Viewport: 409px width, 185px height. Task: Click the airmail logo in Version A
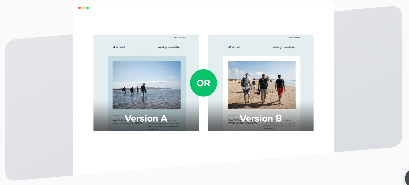[x=119, y=47]
